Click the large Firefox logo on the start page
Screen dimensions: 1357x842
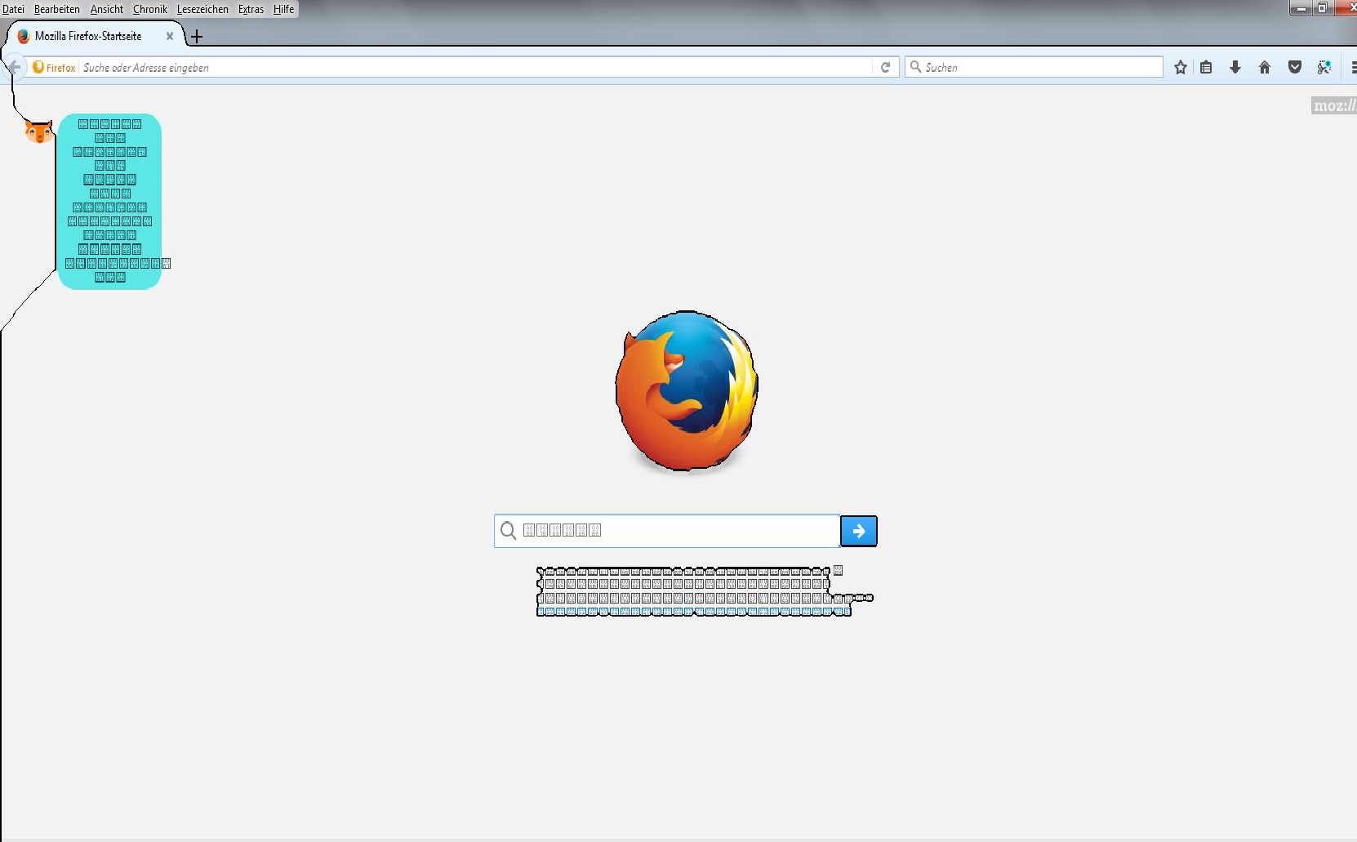(x=687, y=390)
